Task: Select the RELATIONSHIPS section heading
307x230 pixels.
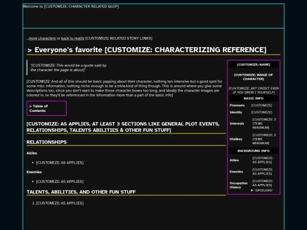Action: (47, 142)
